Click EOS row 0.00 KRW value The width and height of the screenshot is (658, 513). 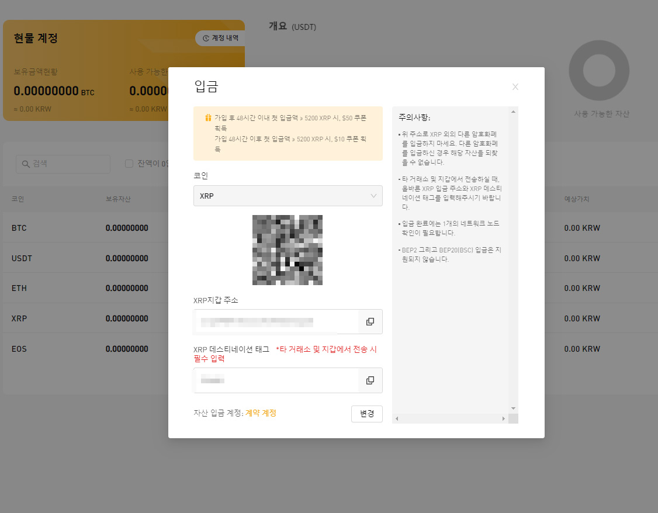[x=582, y=349]
